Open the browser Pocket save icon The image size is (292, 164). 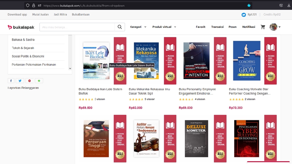tap(281, 5)
